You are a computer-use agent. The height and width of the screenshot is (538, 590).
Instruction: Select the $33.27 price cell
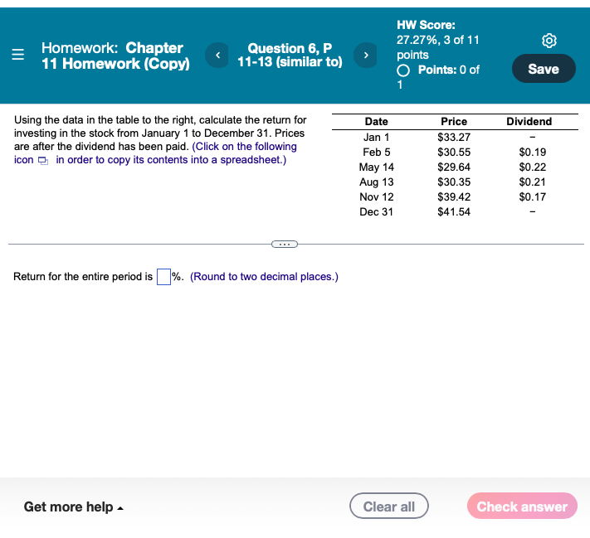pyautogui.click(x=454, y=138)
